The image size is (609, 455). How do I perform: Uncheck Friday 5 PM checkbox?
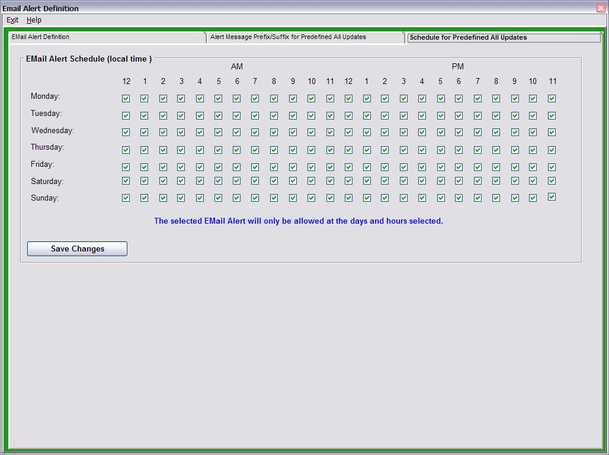tap(441, 167)
